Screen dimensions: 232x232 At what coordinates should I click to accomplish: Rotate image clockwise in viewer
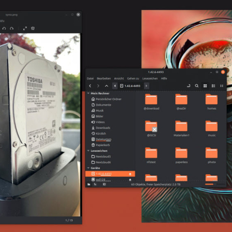[12, 28]
